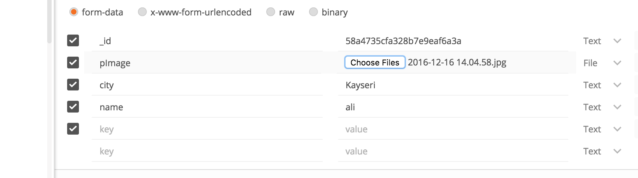Choose the binary body option
Image resolution: width=638 pixels, height=178 pixels.
(313, 12)
